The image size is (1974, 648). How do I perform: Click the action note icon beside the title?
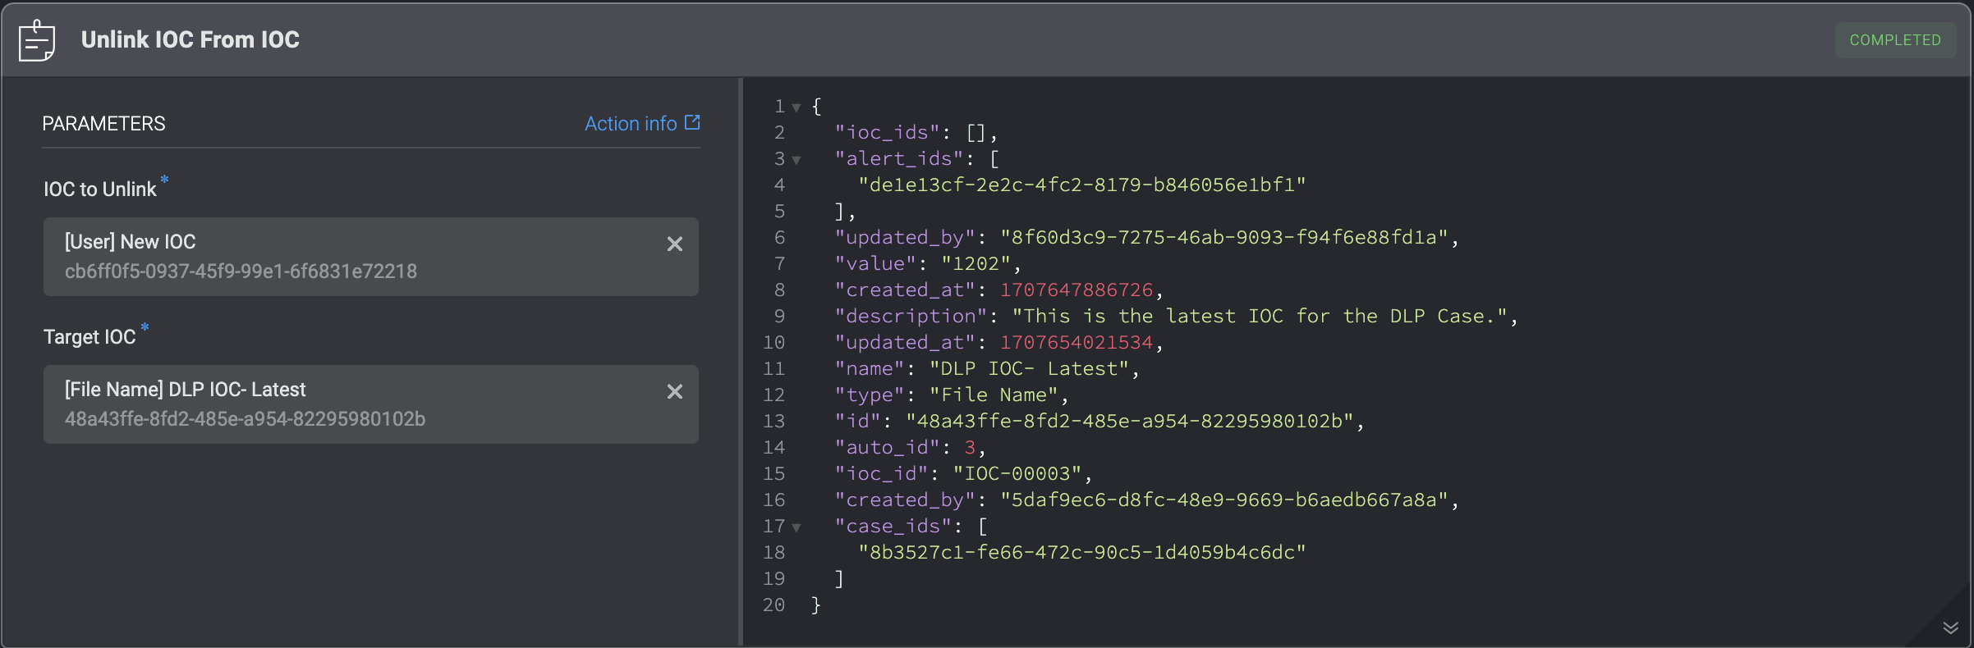pos(37,40)
